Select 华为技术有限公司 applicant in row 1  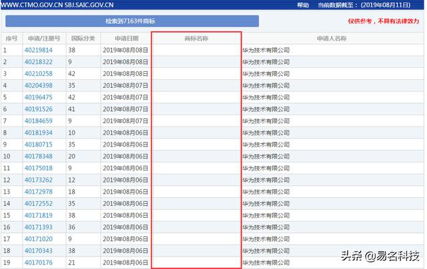click(266, 50)
